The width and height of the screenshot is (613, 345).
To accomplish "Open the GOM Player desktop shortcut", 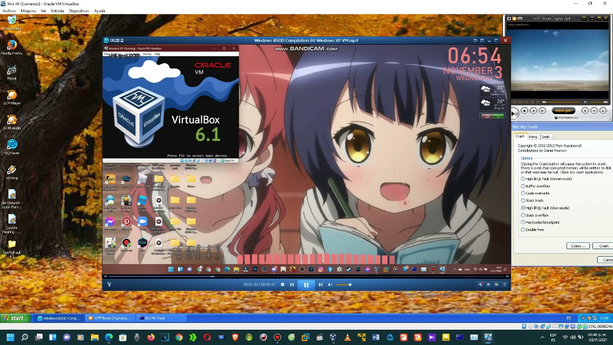I will point(12,97).
